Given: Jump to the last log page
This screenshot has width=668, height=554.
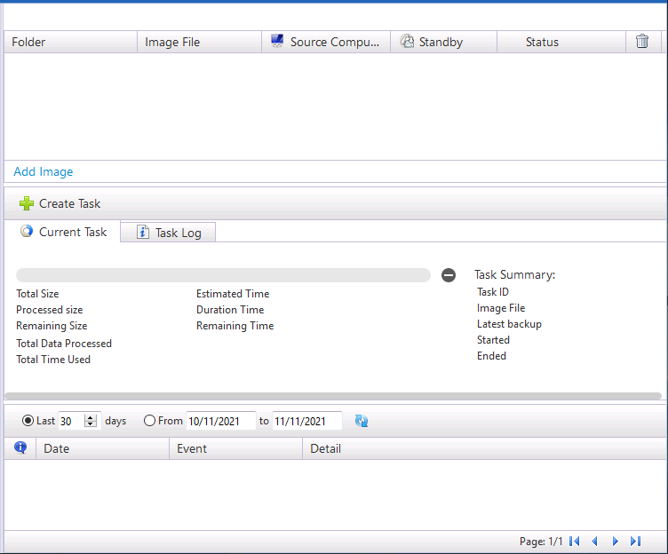Looking at the screenshot, I should [x=635, y=541].
